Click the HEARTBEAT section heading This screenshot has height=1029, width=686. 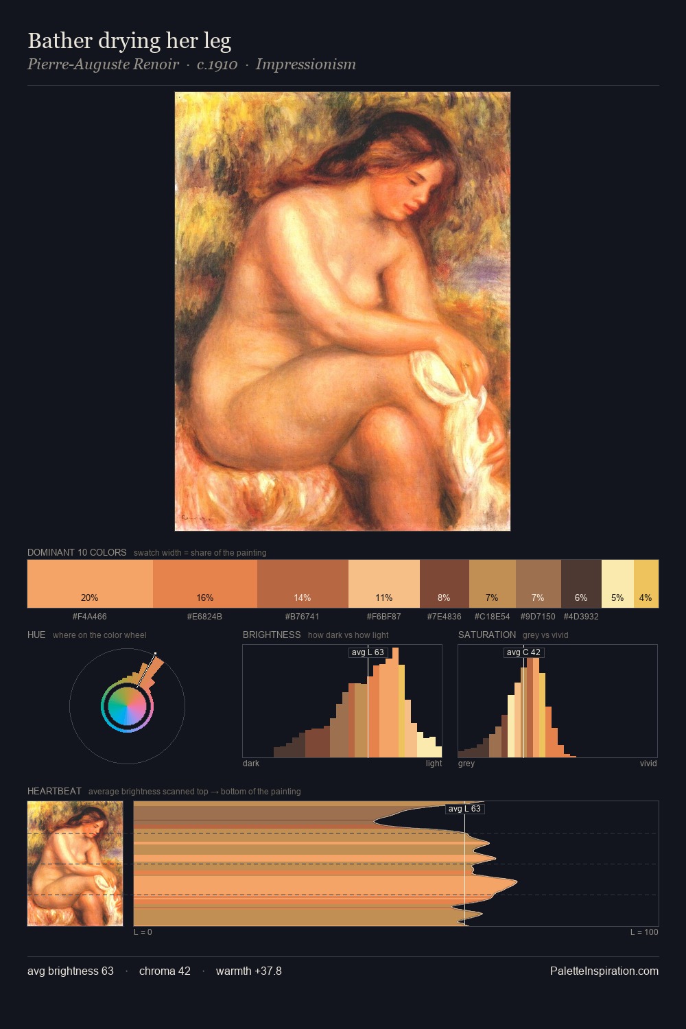coord(54,791)
